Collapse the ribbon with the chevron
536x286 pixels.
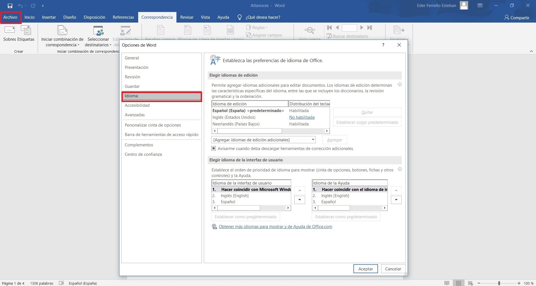tap(531, 51)
